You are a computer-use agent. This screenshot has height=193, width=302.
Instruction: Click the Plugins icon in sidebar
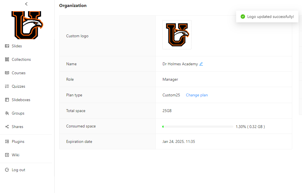point(7,141)
